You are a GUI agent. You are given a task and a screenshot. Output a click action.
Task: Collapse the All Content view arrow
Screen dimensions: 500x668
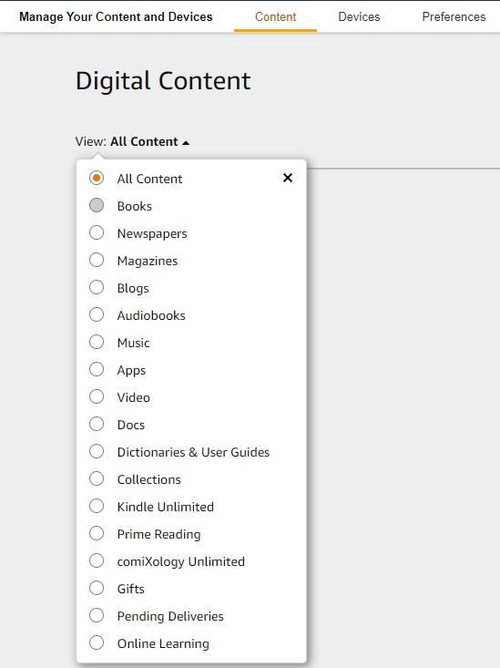[x=186, y=143]
